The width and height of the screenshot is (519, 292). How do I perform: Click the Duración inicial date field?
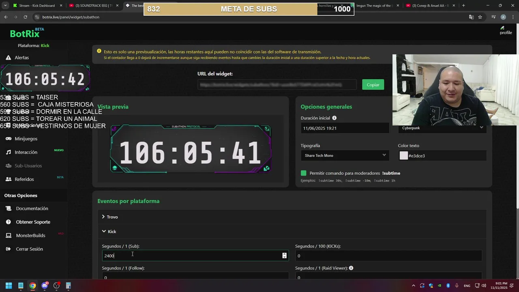(x=345, y=128)
